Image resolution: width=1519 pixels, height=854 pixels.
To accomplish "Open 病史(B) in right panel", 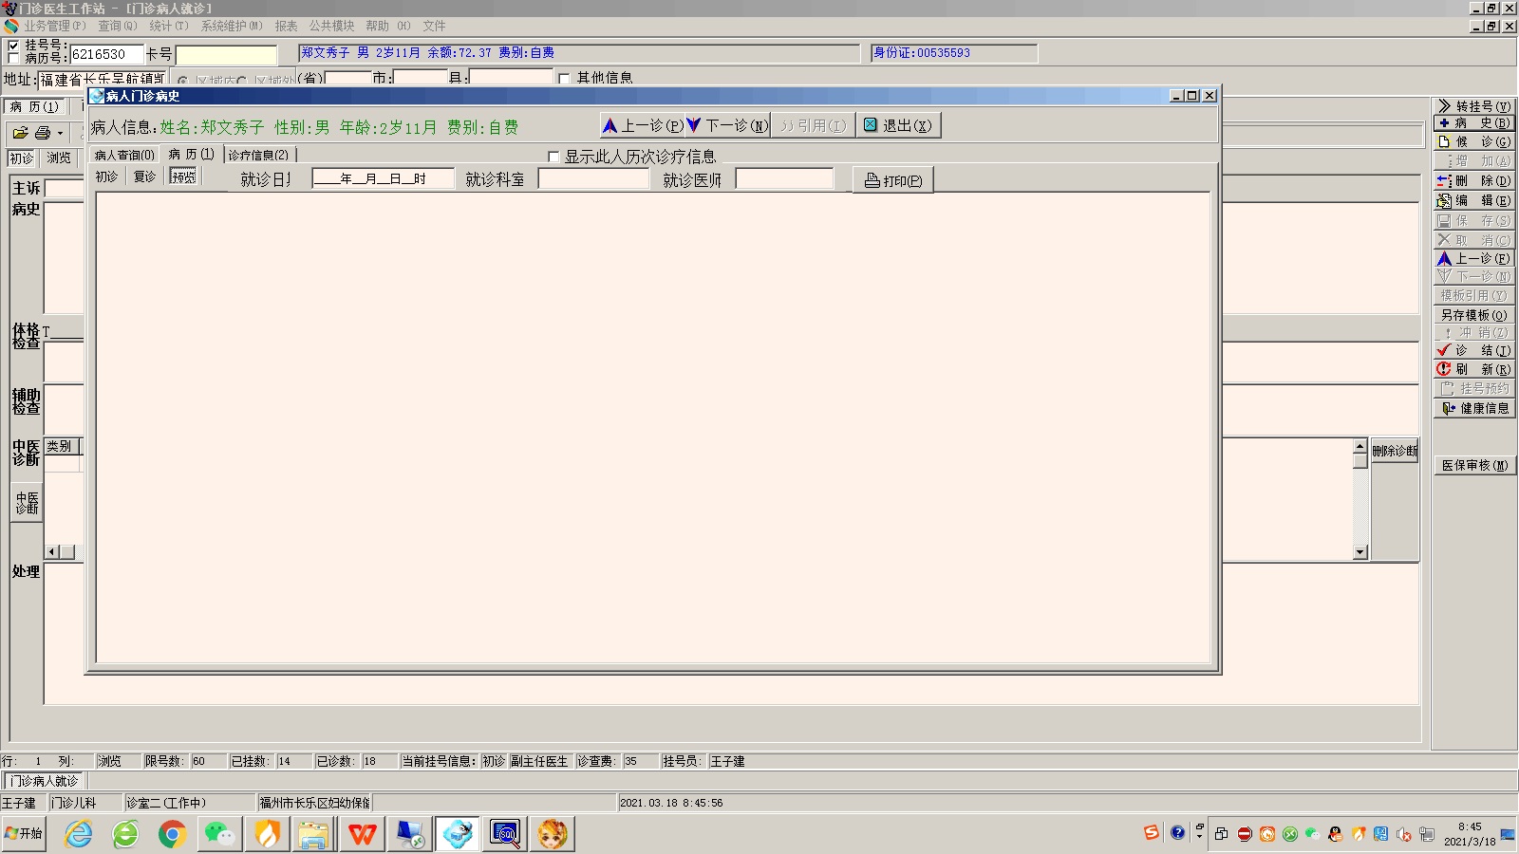I will (1473, 123).
